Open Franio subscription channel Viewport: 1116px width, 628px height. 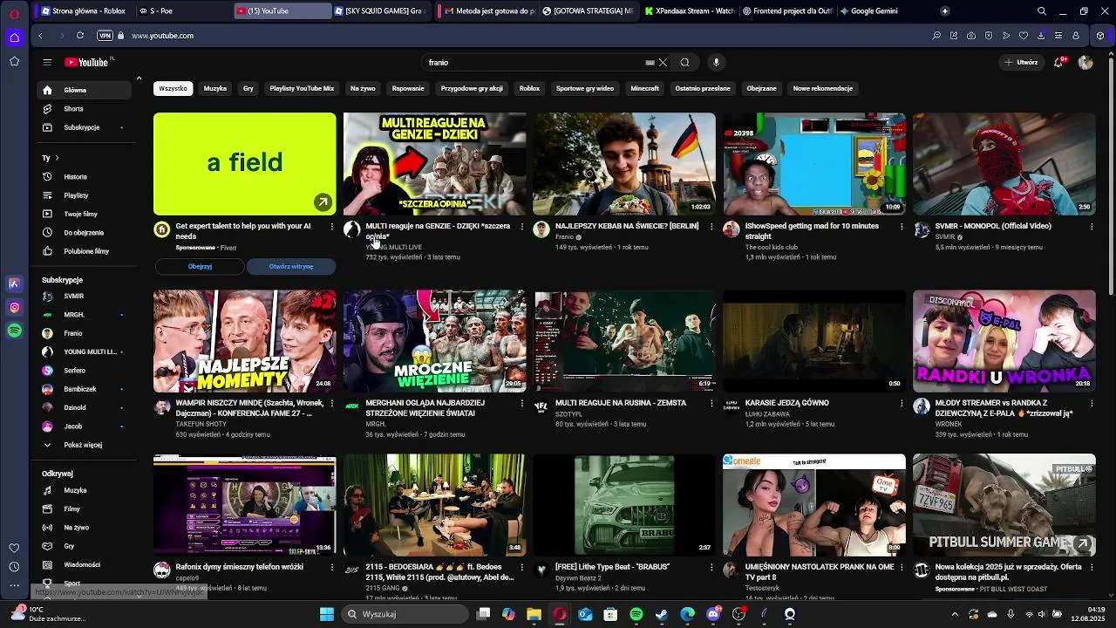pyautogui.click(x=84, y=333)
